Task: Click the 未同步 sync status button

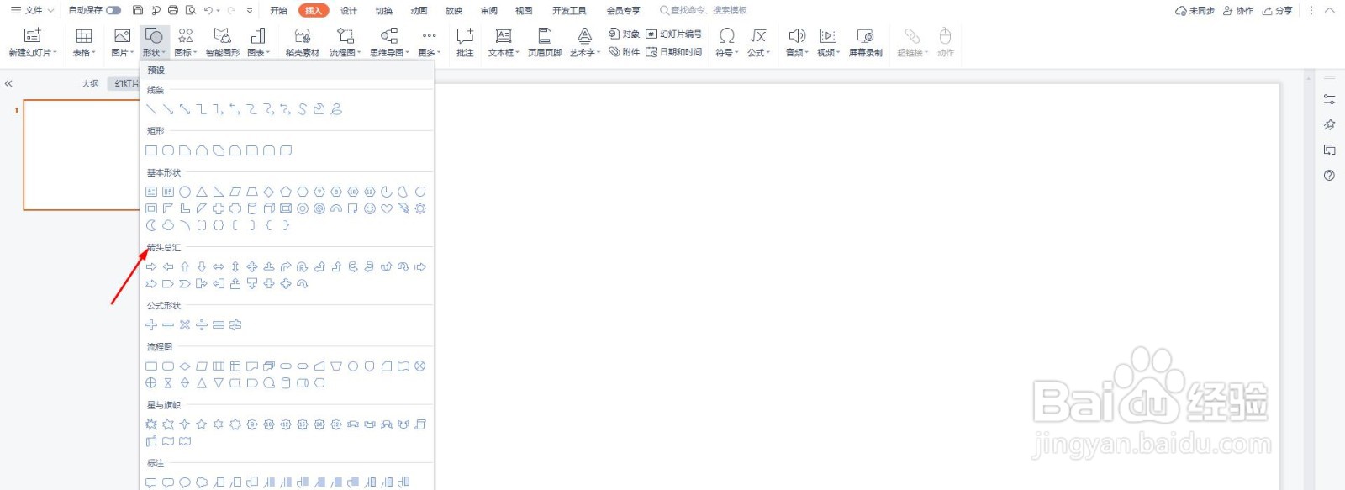Action: pyautogui.click(x=1195, y=11)
